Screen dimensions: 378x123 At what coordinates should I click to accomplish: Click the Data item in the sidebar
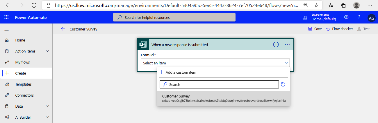point(19,106)
